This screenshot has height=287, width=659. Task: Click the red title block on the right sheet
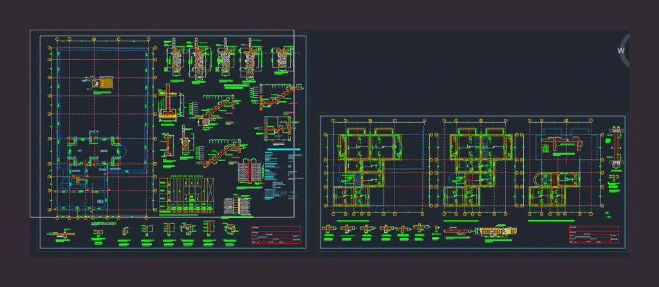click(594, 234)
